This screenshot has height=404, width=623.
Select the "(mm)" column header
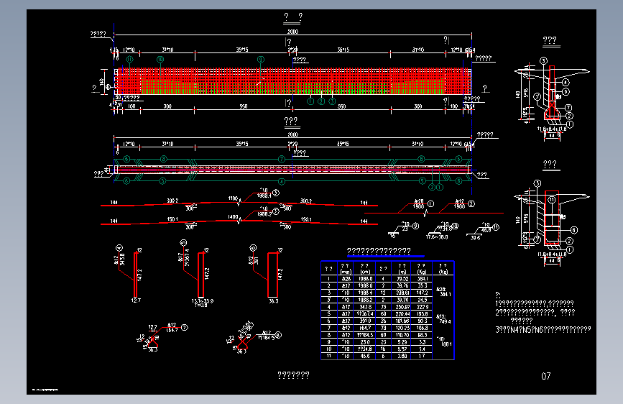tap(346, 272)
